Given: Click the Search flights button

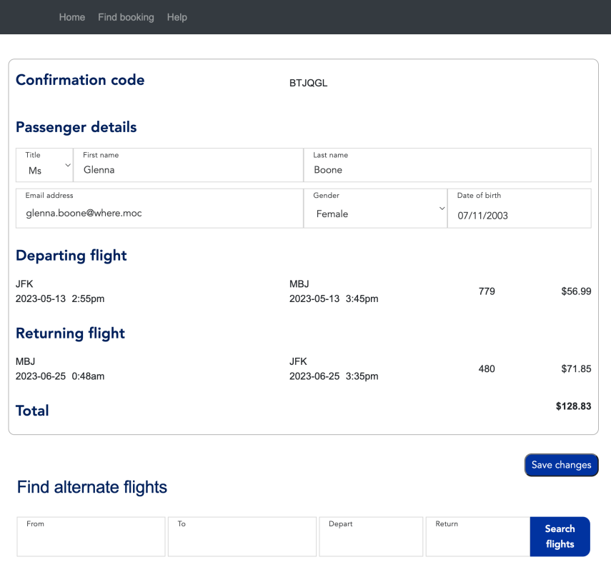Looking at the screenshot, I should 560,536.
